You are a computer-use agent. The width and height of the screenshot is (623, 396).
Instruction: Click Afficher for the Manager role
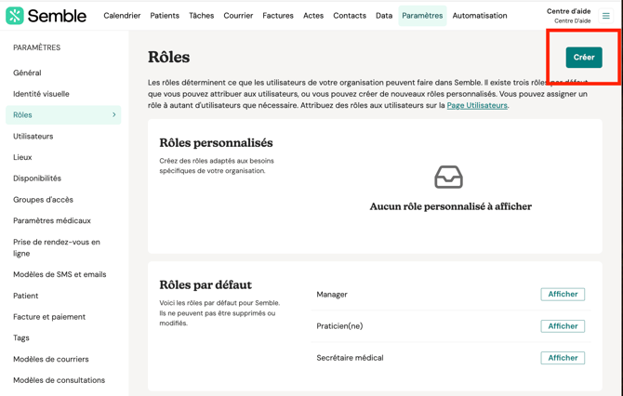pos(563,295)
